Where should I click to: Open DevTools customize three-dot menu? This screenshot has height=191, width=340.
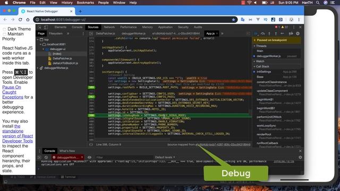click(x=294, y=27)
